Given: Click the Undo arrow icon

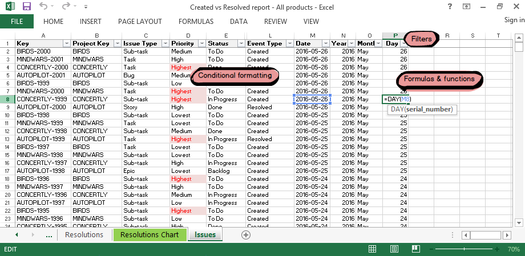Looking at the screenshot, I should click(x=43, y=6).
